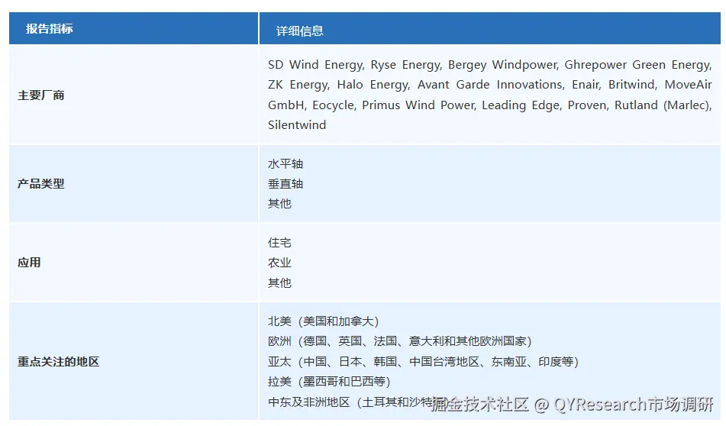Select the 重点关注的地区 row label
The width and height of the screenshot is (726, 426).
click(x=59, y=361)
